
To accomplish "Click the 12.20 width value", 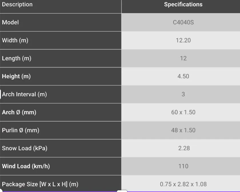I will point(183,40).
